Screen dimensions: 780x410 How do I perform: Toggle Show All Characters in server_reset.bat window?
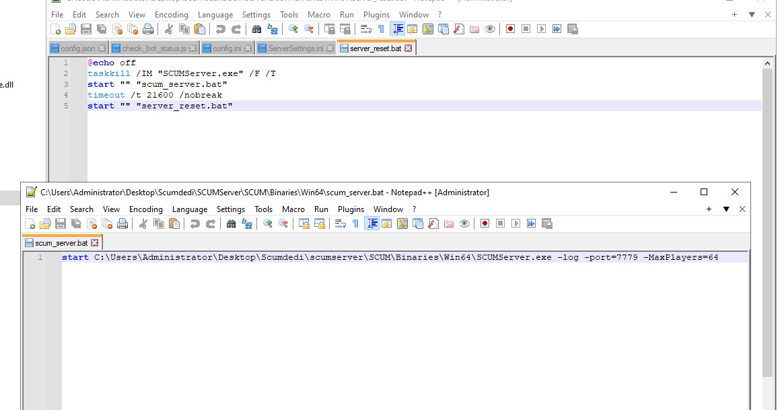(381, 29)
